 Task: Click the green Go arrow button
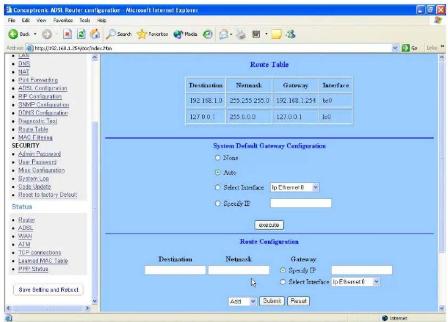(x=405, y=48)
